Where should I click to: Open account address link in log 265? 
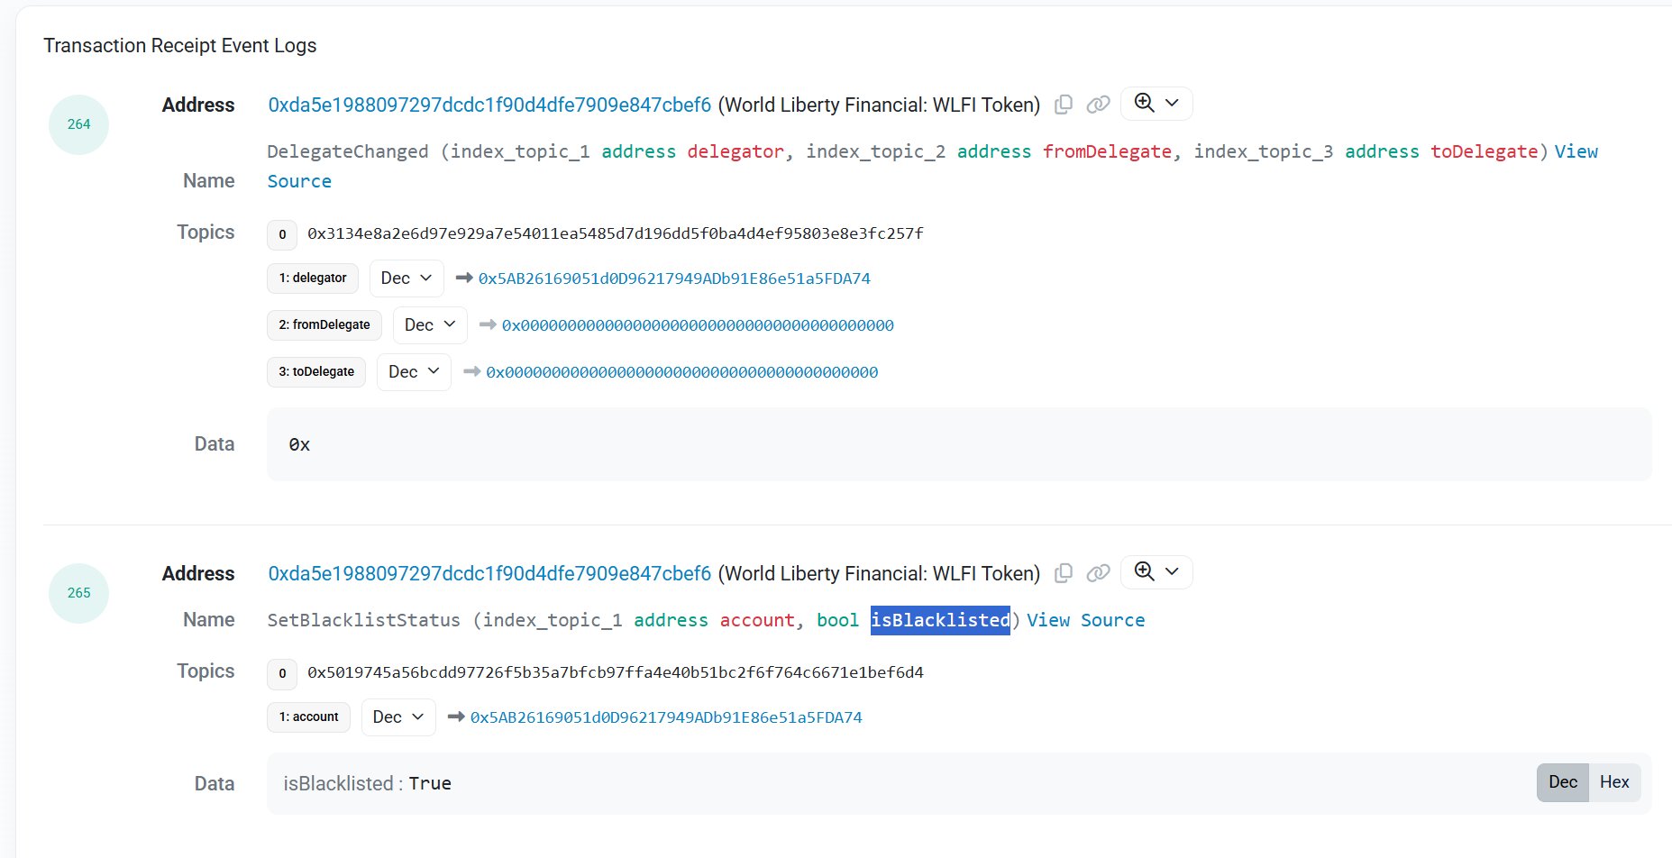point(666,717)
